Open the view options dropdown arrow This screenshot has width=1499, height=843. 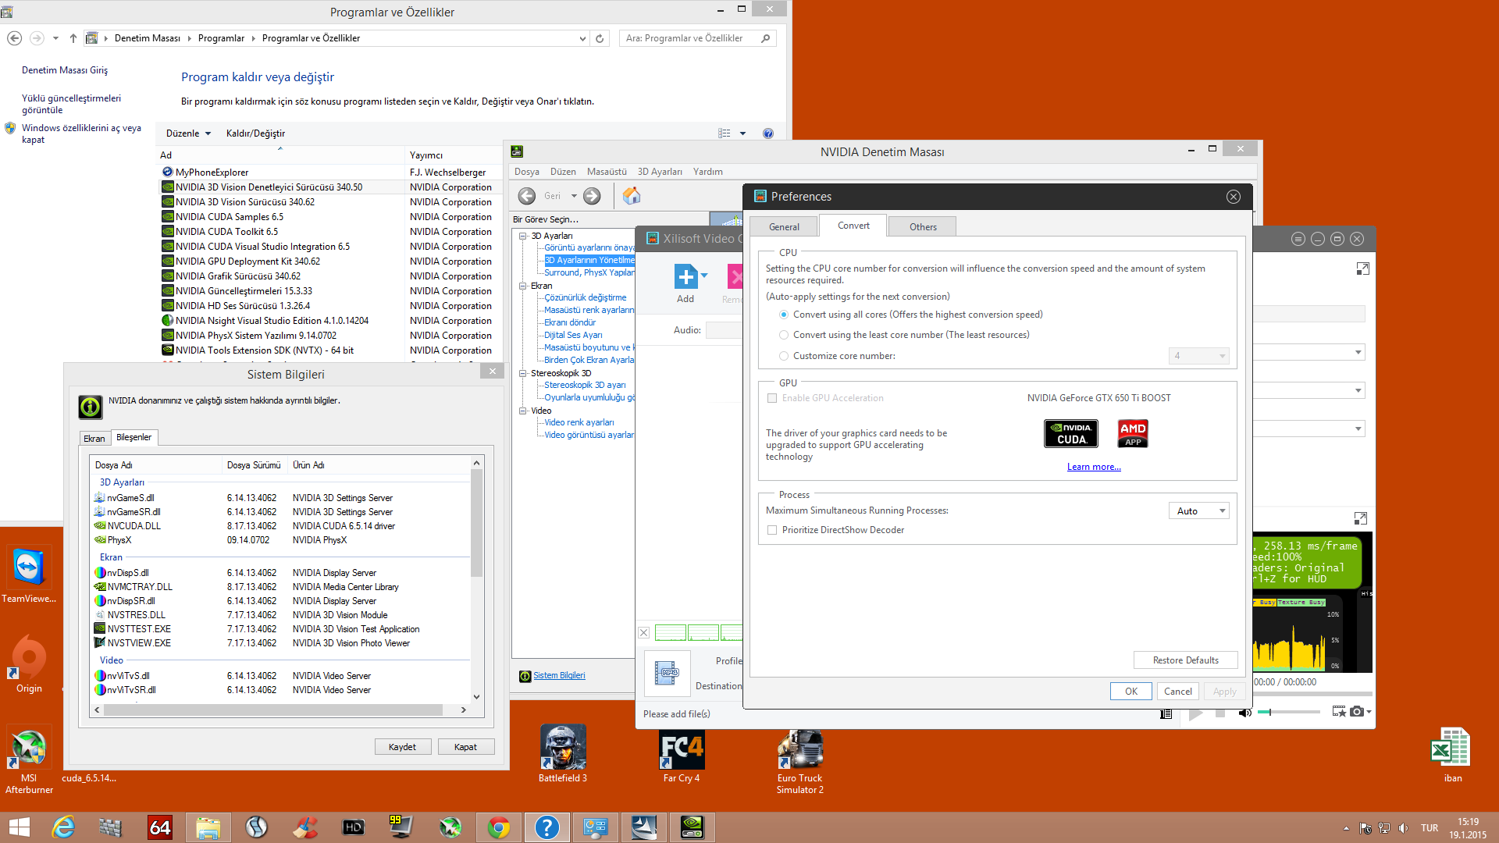point(742,133)
